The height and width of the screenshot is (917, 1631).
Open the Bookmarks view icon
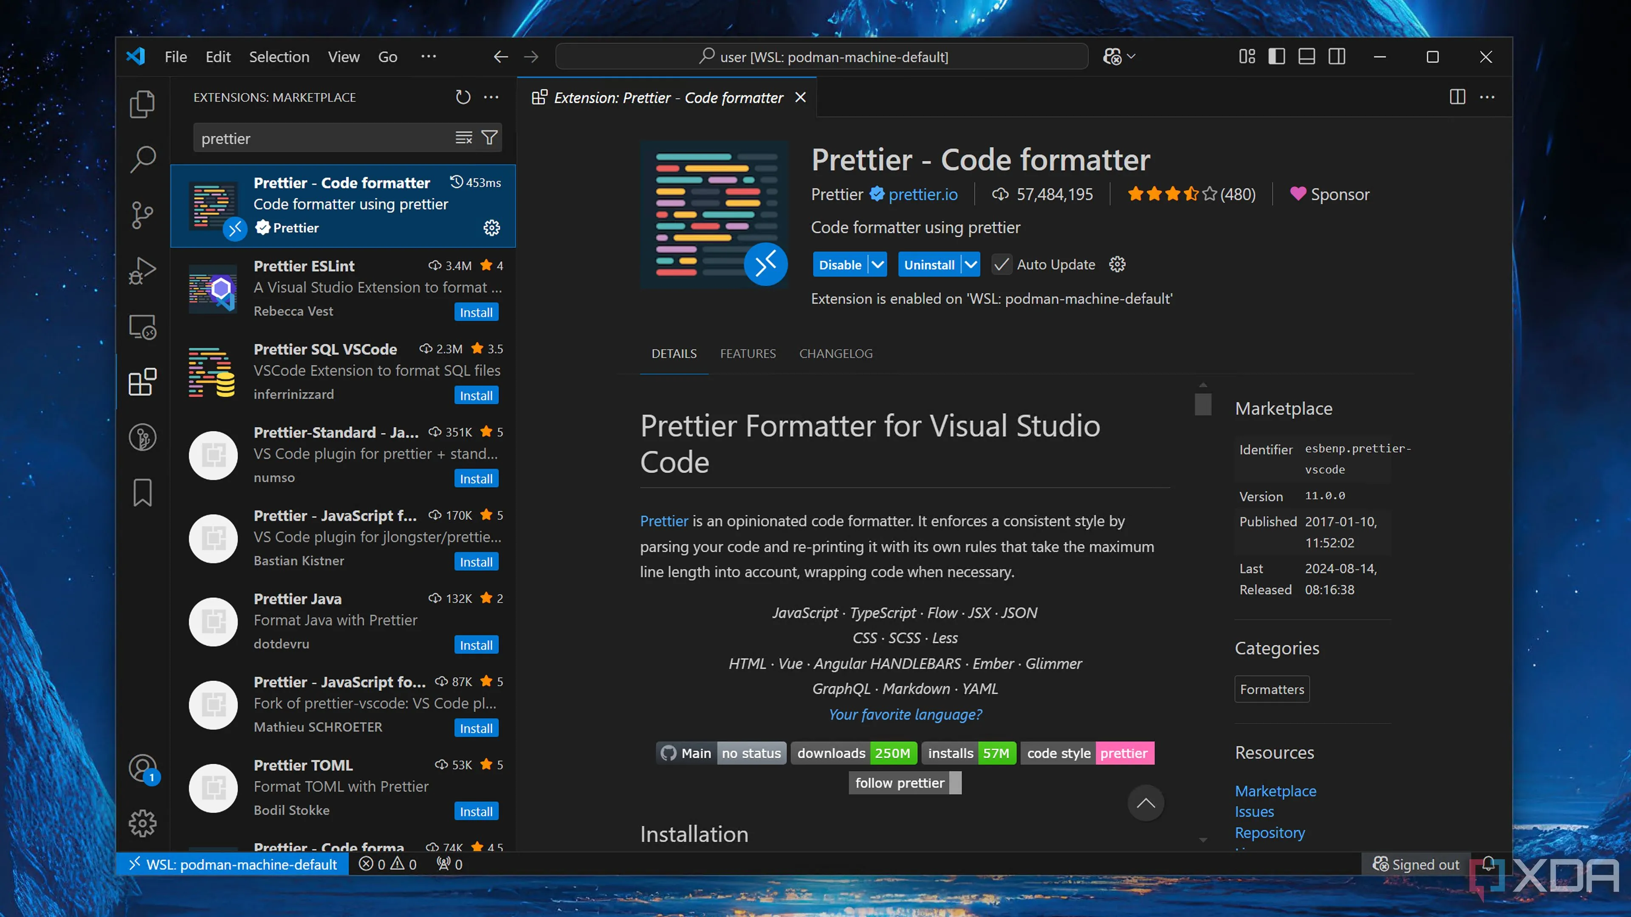pyautogui.click(x=142, y=492)
